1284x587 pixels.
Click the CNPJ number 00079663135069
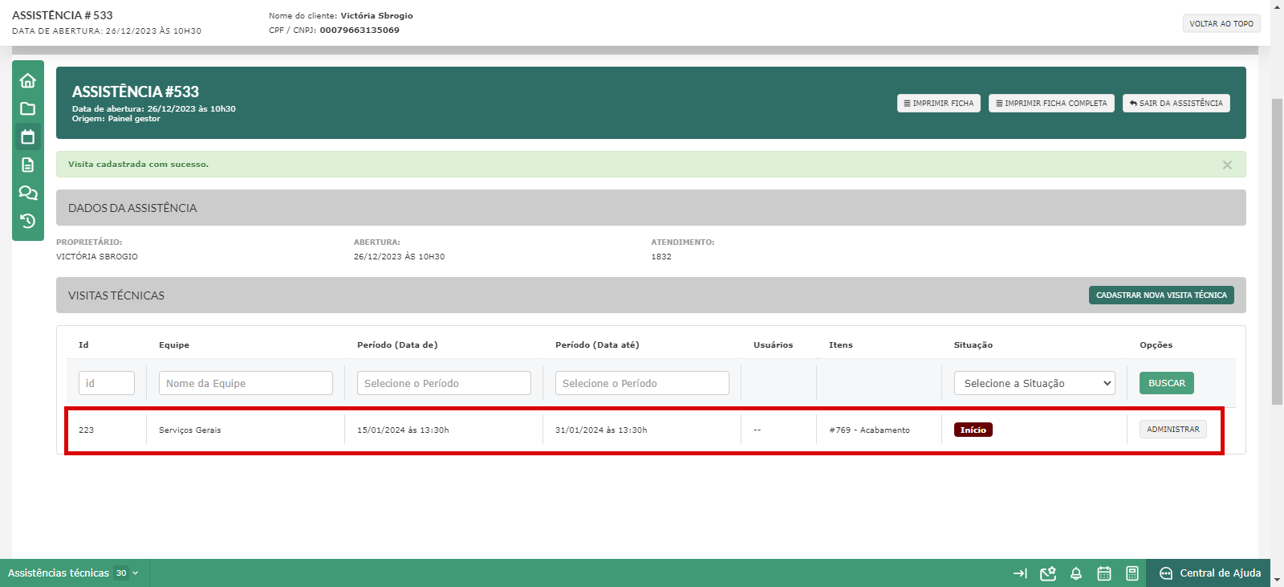coord(360,31)
